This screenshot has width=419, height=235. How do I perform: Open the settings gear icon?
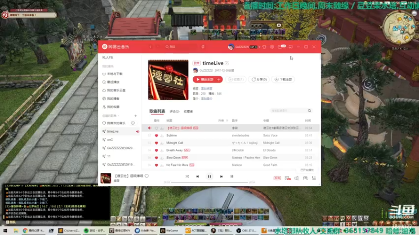272,46
